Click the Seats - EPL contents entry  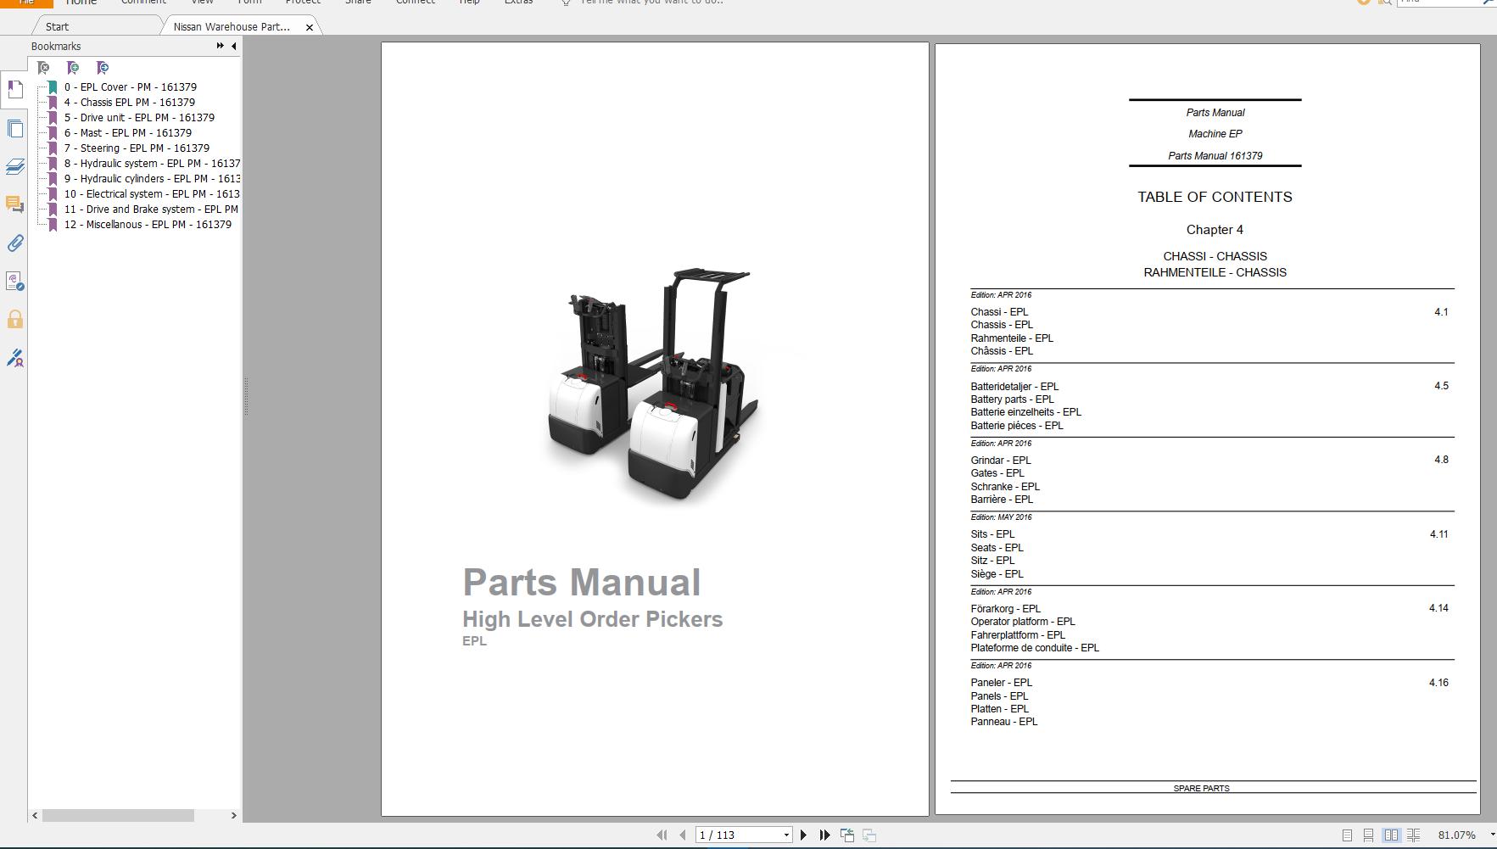(997, 548)
